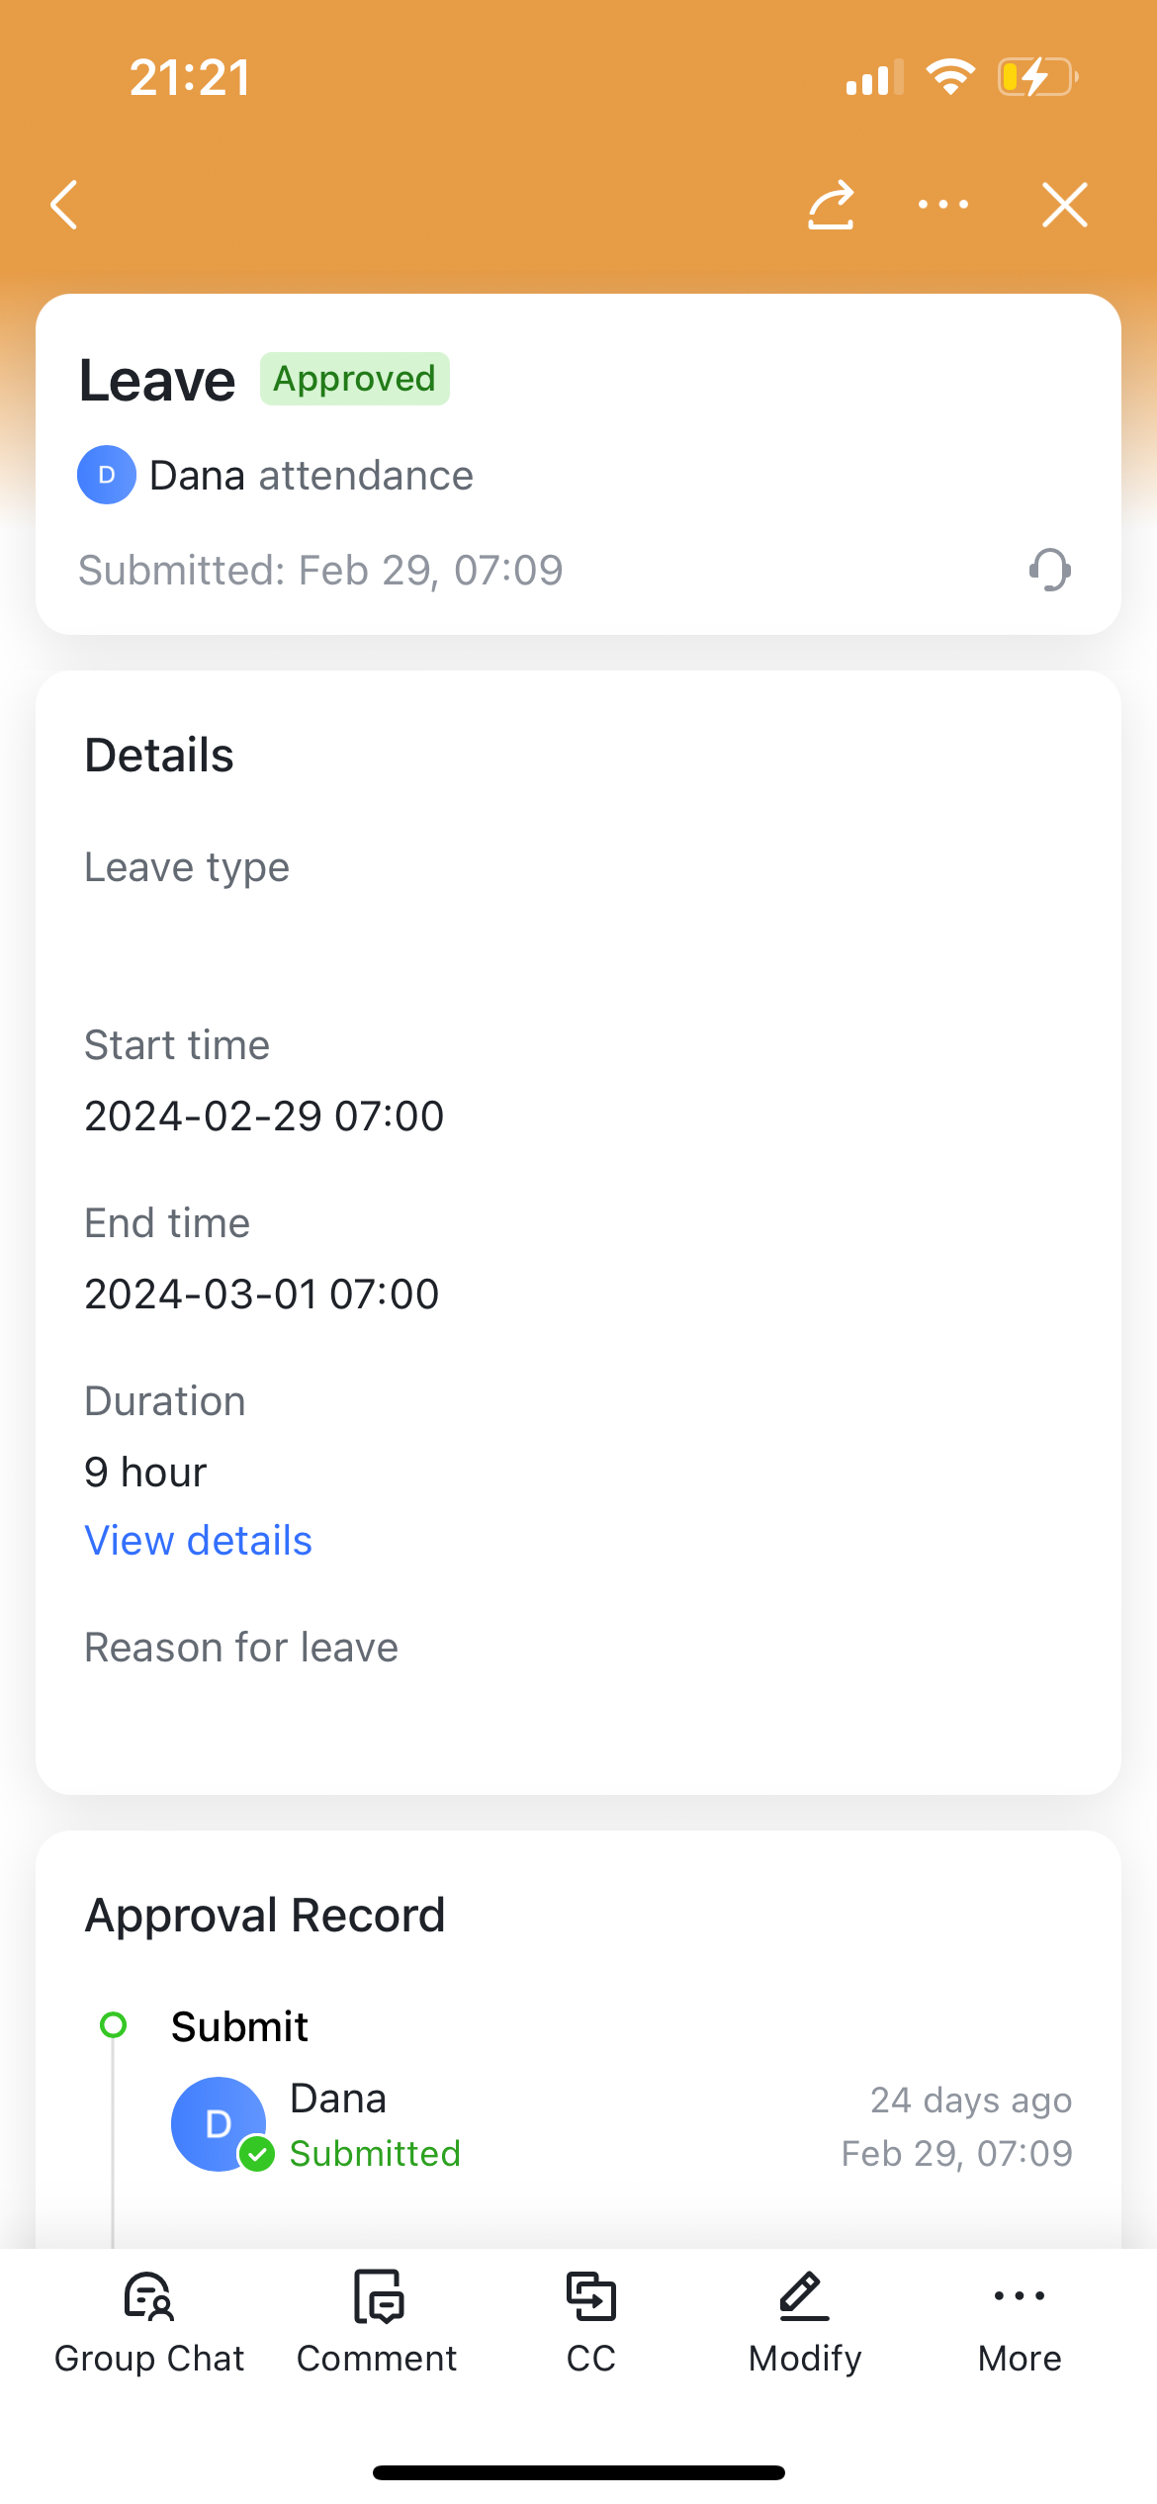
Task: Tap the green Submitted check on Dana's avatar
Action: 257,2153
